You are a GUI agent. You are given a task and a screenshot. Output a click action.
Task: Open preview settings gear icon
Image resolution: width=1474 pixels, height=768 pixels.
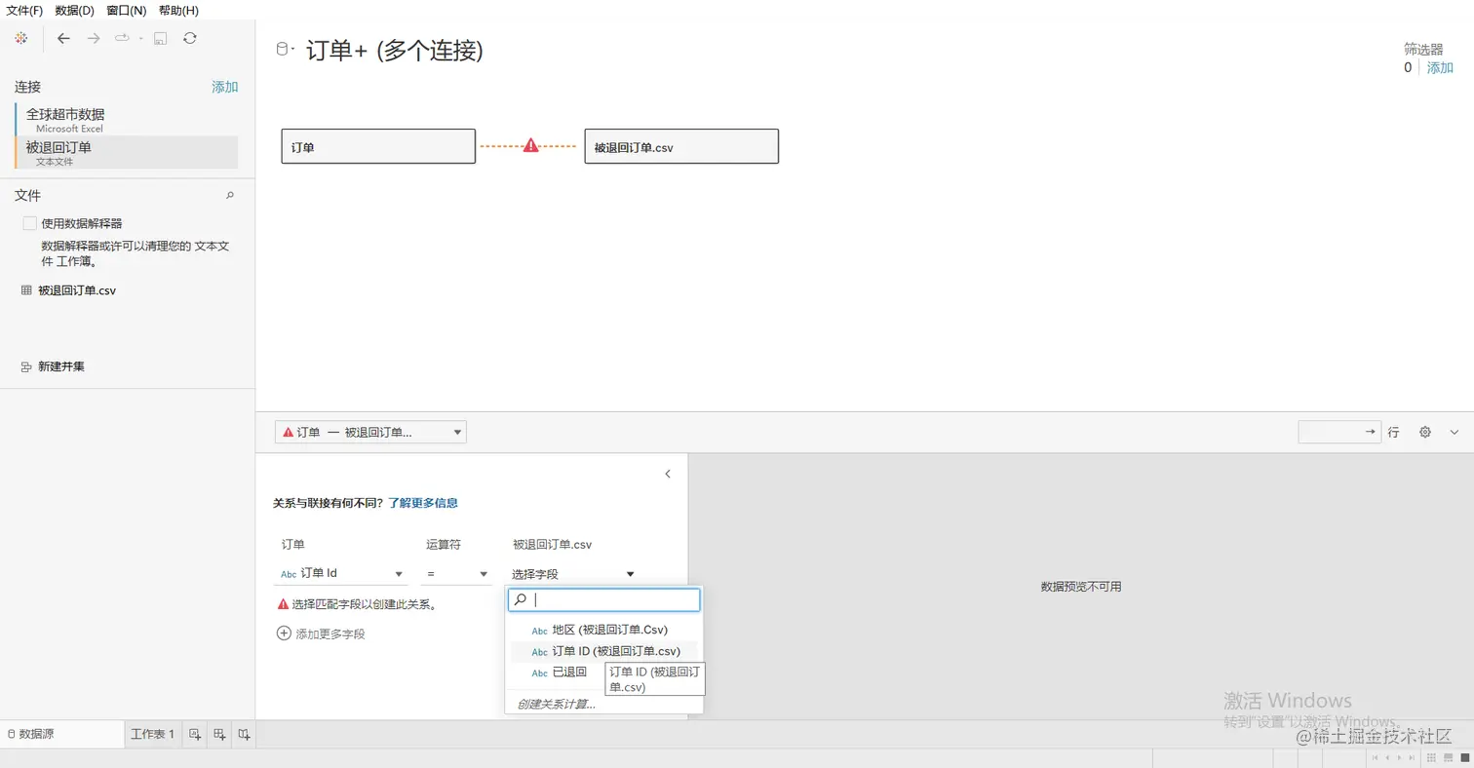coord(1425,432)
